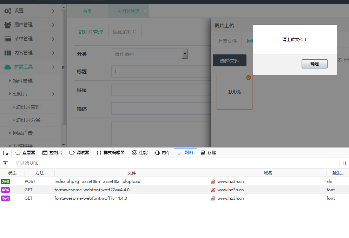Click the 用户管理 users icon
The width and height of the screenshot is (349, 238).
[x=7, y=25]
